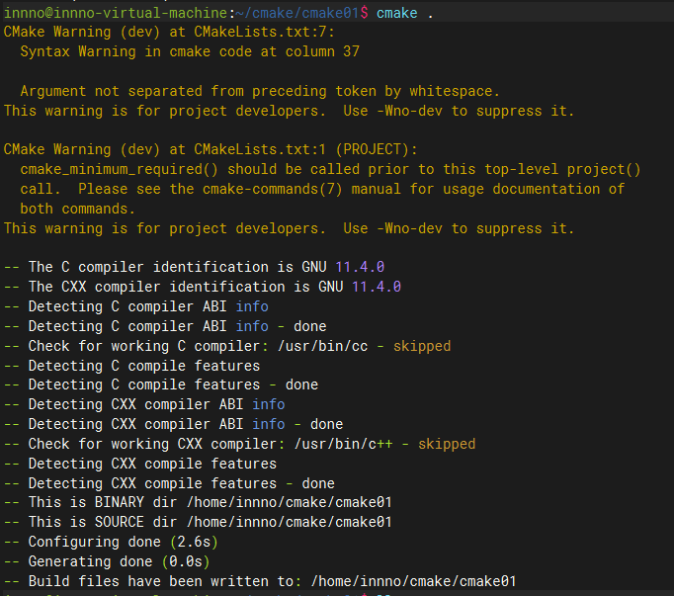
Task: Click 'Detecting C compile features - done'
Action: coord(161,384)
